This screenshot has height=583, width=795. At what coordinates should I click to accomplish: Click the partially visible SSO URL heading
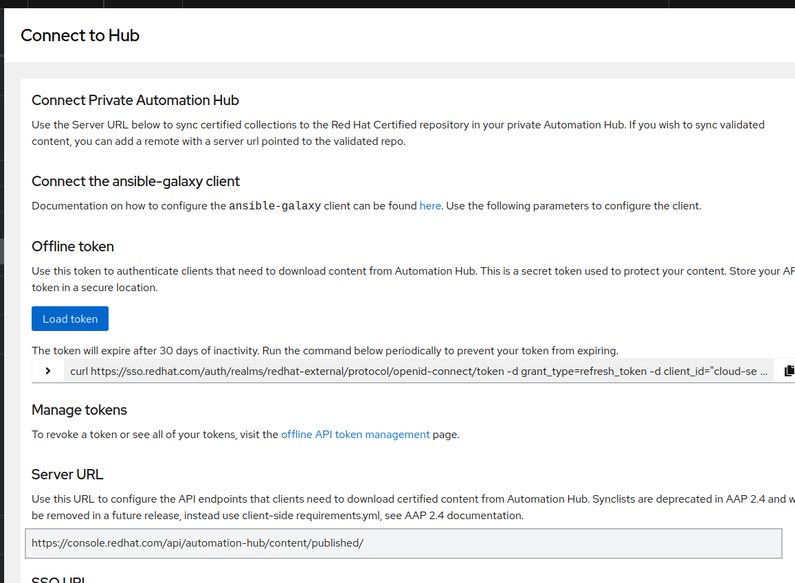58,580
